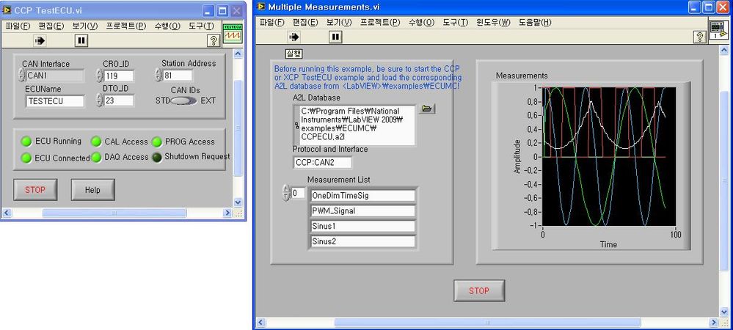This screenshot has height=330, width=733.
Task: Open 편집(E) menu in Multiple Measurements window
Action: click(x=306, y=23)
